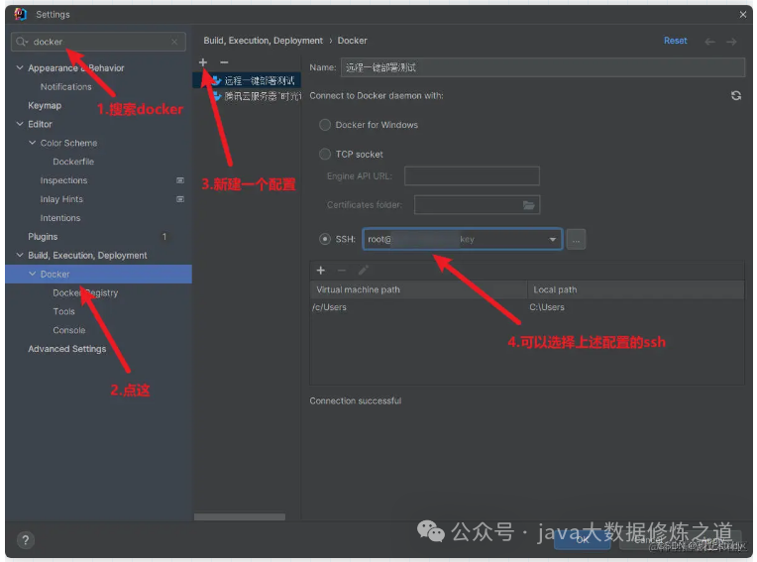Viewport: 757px width, 562px height.
Task: Click Build, Execution, Deployment breadcrumb
Action: (264, 41)
